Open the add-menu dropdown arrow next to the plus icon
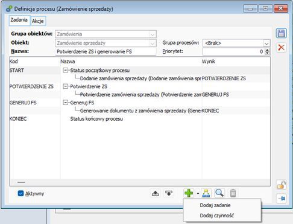 point(198,194)
